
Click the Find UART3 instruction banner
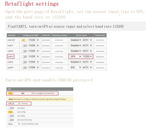[76, 26]
